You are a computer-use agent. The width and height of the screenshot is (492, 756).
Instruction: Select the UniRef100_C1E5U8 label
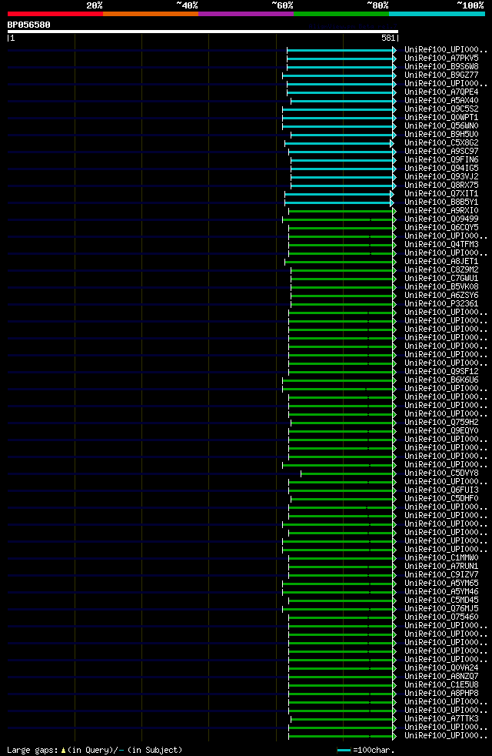tap(441, 685)
